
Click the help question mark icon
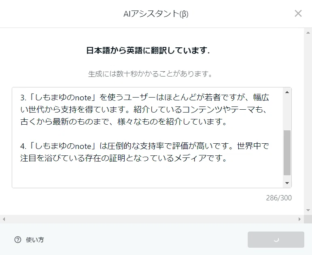click(18, 240)
